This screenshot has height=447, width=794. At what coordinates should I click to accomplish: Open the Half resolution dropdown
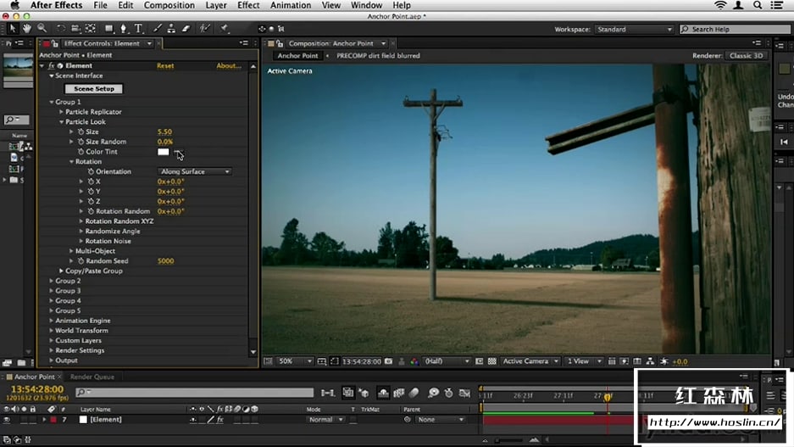coord(447,361)
